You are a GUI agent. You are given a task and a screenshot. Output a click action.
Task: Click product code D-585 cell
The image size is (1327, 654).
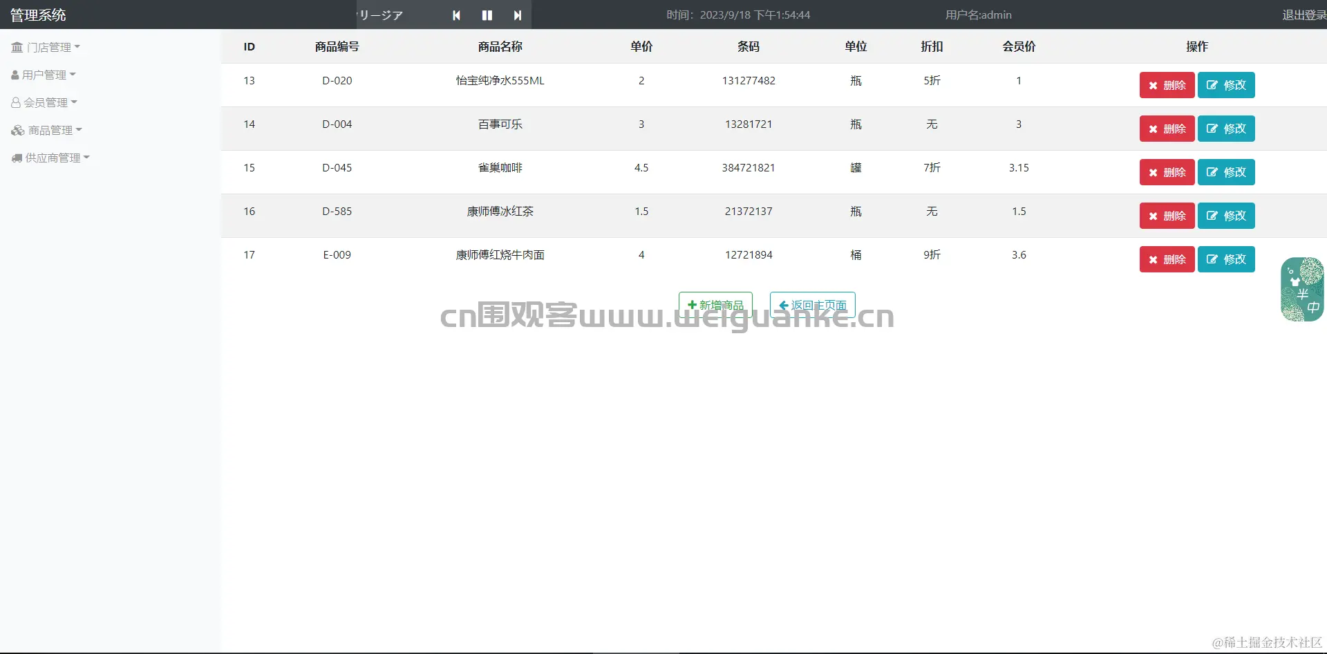click(337, 211)
